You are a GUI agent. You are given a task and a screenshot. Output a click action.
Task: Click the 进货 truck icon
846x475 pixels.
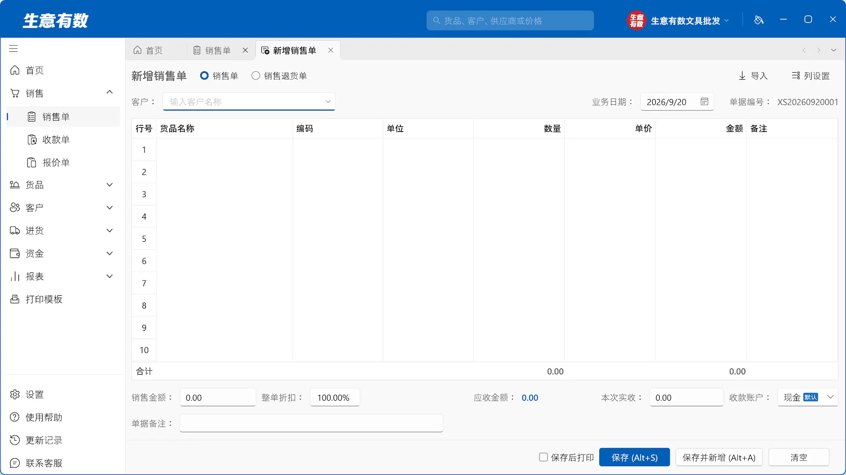(15, 231)
